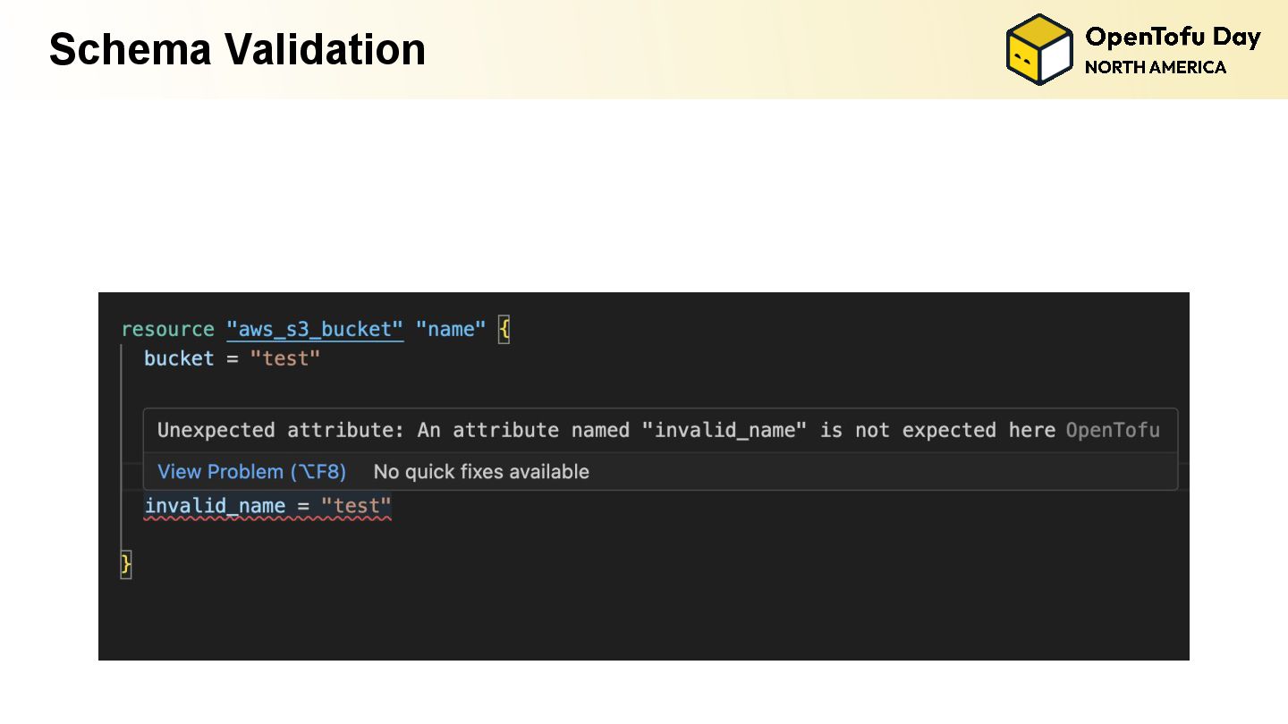Click the "test" value on the bucket line
1288x724 pixels.
(284, 359)
